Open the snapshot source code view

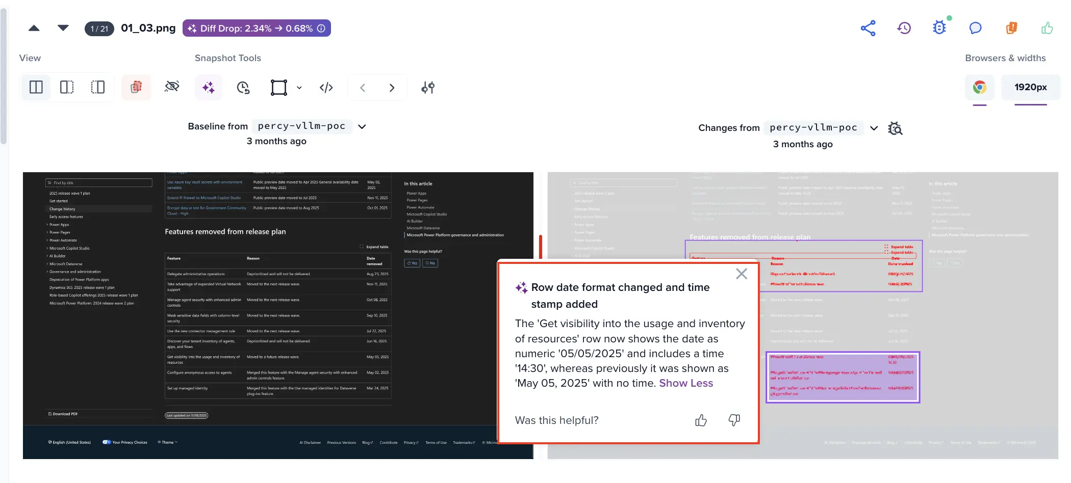(326, 87)
